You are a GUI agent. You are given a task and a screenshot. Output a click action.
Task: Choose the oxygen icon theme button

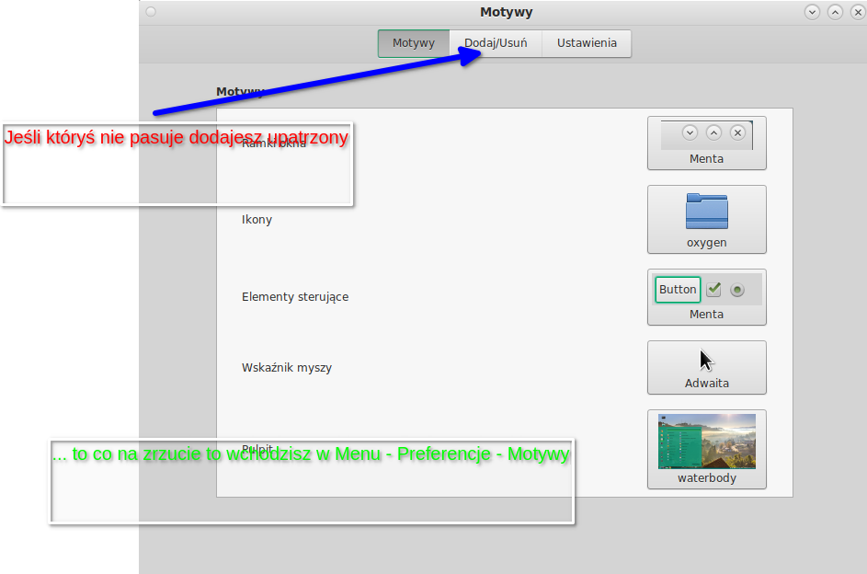point(707,220)
